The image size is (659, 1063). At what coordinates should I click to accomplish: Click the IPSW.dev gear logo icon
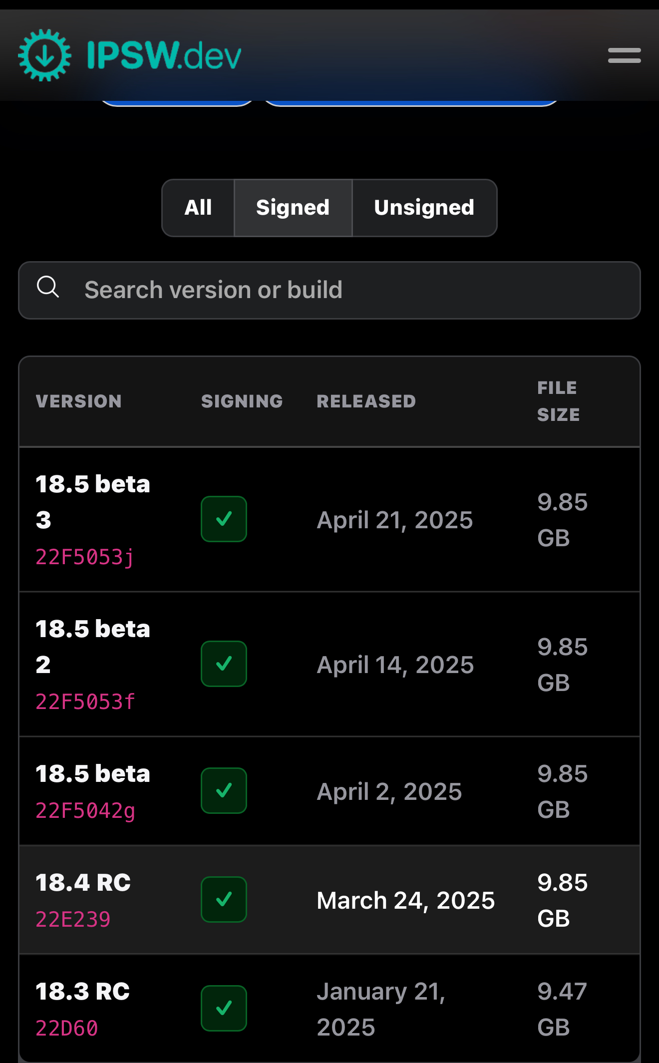pyautogui.click(x=45, y=55)
